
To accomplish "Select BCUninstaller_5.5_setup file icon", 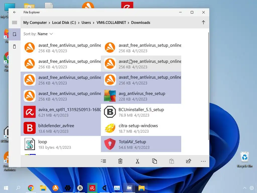I will [x=110, y=112].
